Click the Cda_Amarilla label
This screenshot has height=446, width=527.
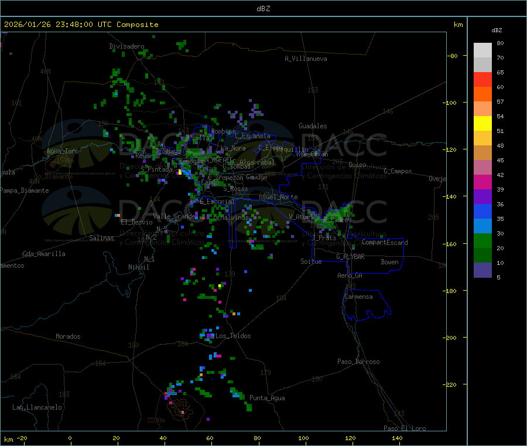pos(44,254)
